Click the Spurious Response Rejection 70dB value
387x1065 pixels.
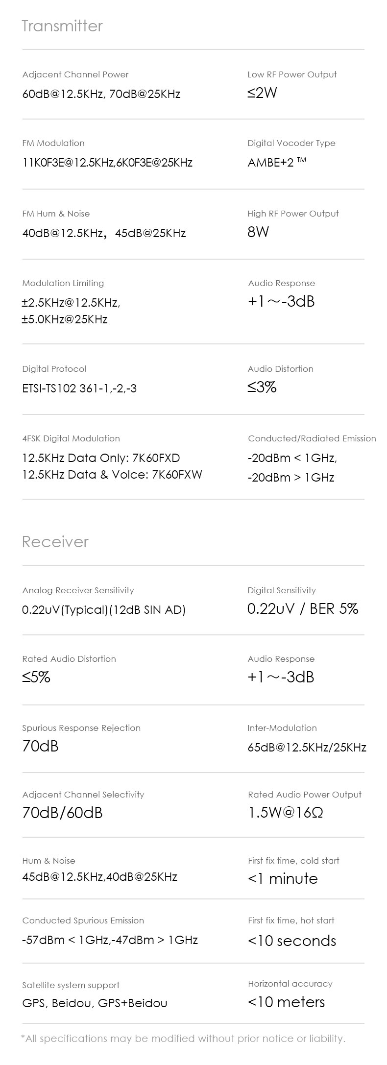click(40, 746)
